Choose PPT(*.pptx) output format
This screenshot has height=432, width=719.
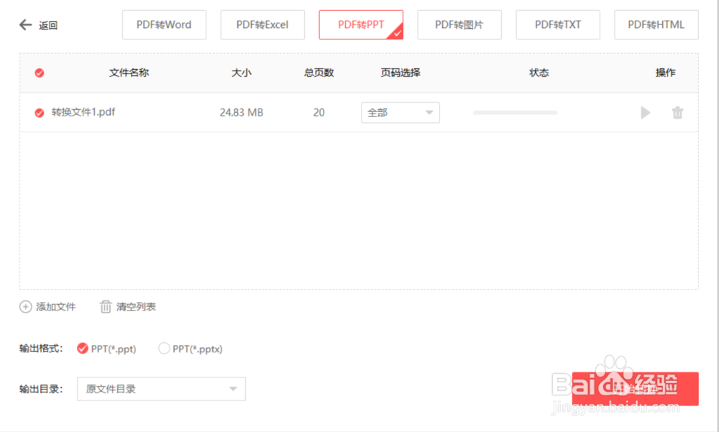(x=164, y=349)
